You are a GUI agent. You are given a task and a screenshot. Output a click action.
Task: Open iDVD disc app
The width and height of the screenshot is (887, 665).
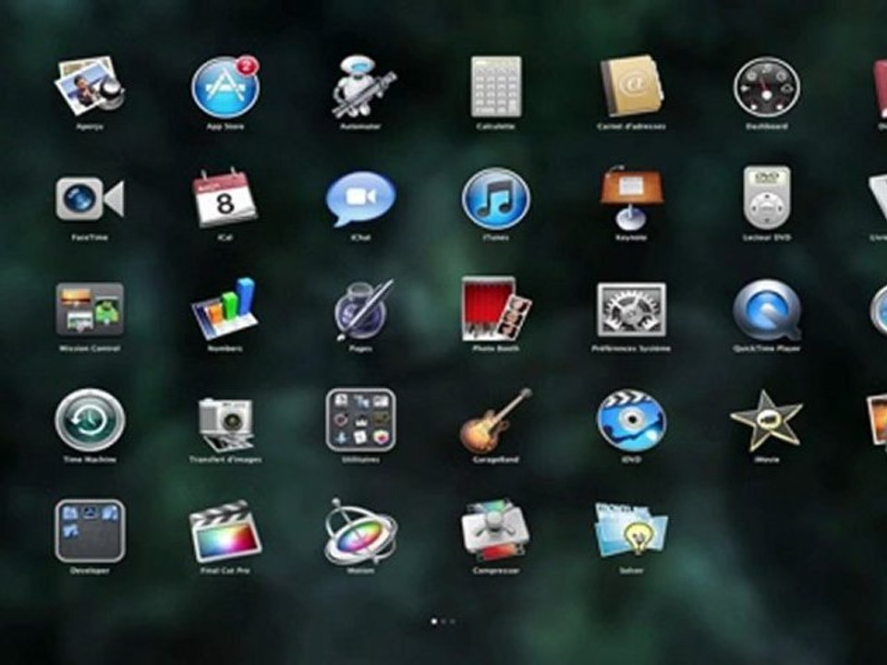click(x=631, y=420)
